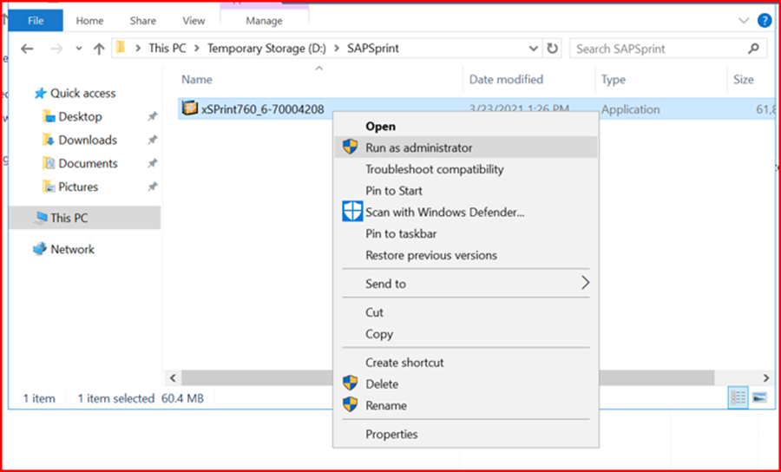Switch to the Large icons view
The height and width of the screenshot is (472, 781).
pos(759,397)
